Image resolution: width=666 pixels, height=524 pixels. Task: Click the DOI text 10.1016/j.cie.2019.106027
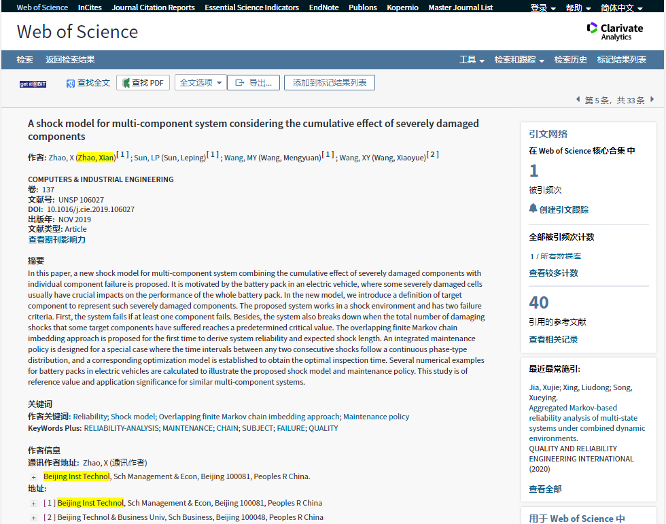[90, 209]
